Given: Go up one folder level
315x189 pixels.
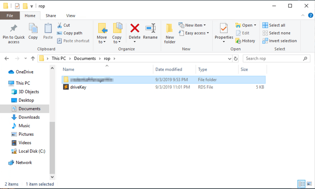Looking at the screenshot, I should [x=33, y=59].
